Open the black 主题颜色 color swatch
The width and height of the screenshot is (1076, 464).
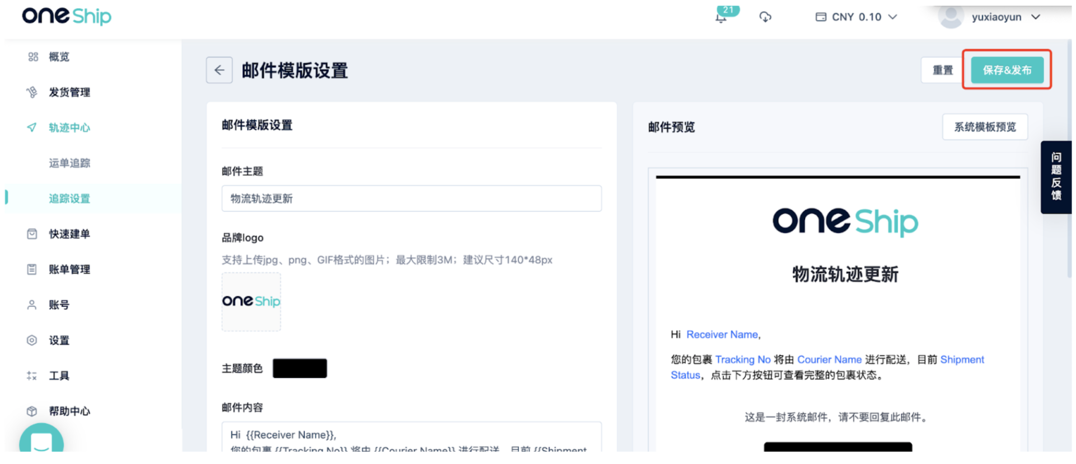[x=300, y=368]
